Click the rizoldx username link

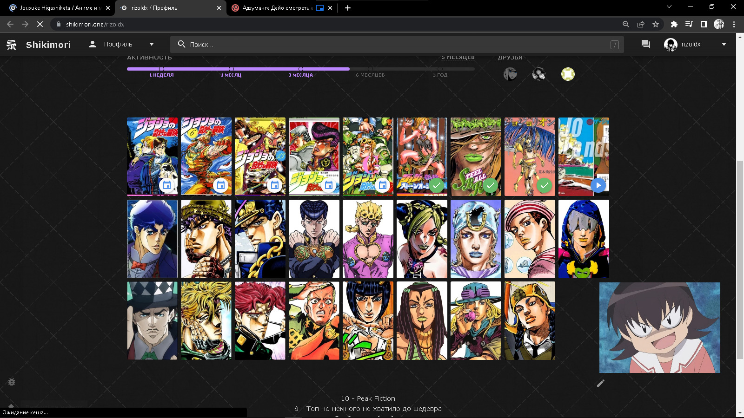tap(691, 45)
